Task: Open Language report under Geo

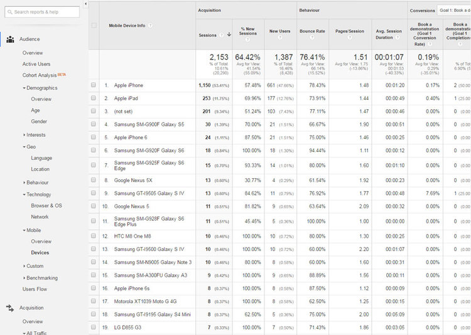Action: [x=41, y=158]
